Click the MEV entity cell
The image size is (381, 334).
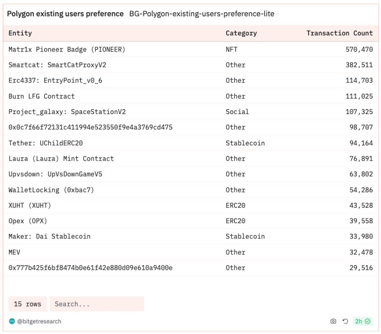pos(14,252)
